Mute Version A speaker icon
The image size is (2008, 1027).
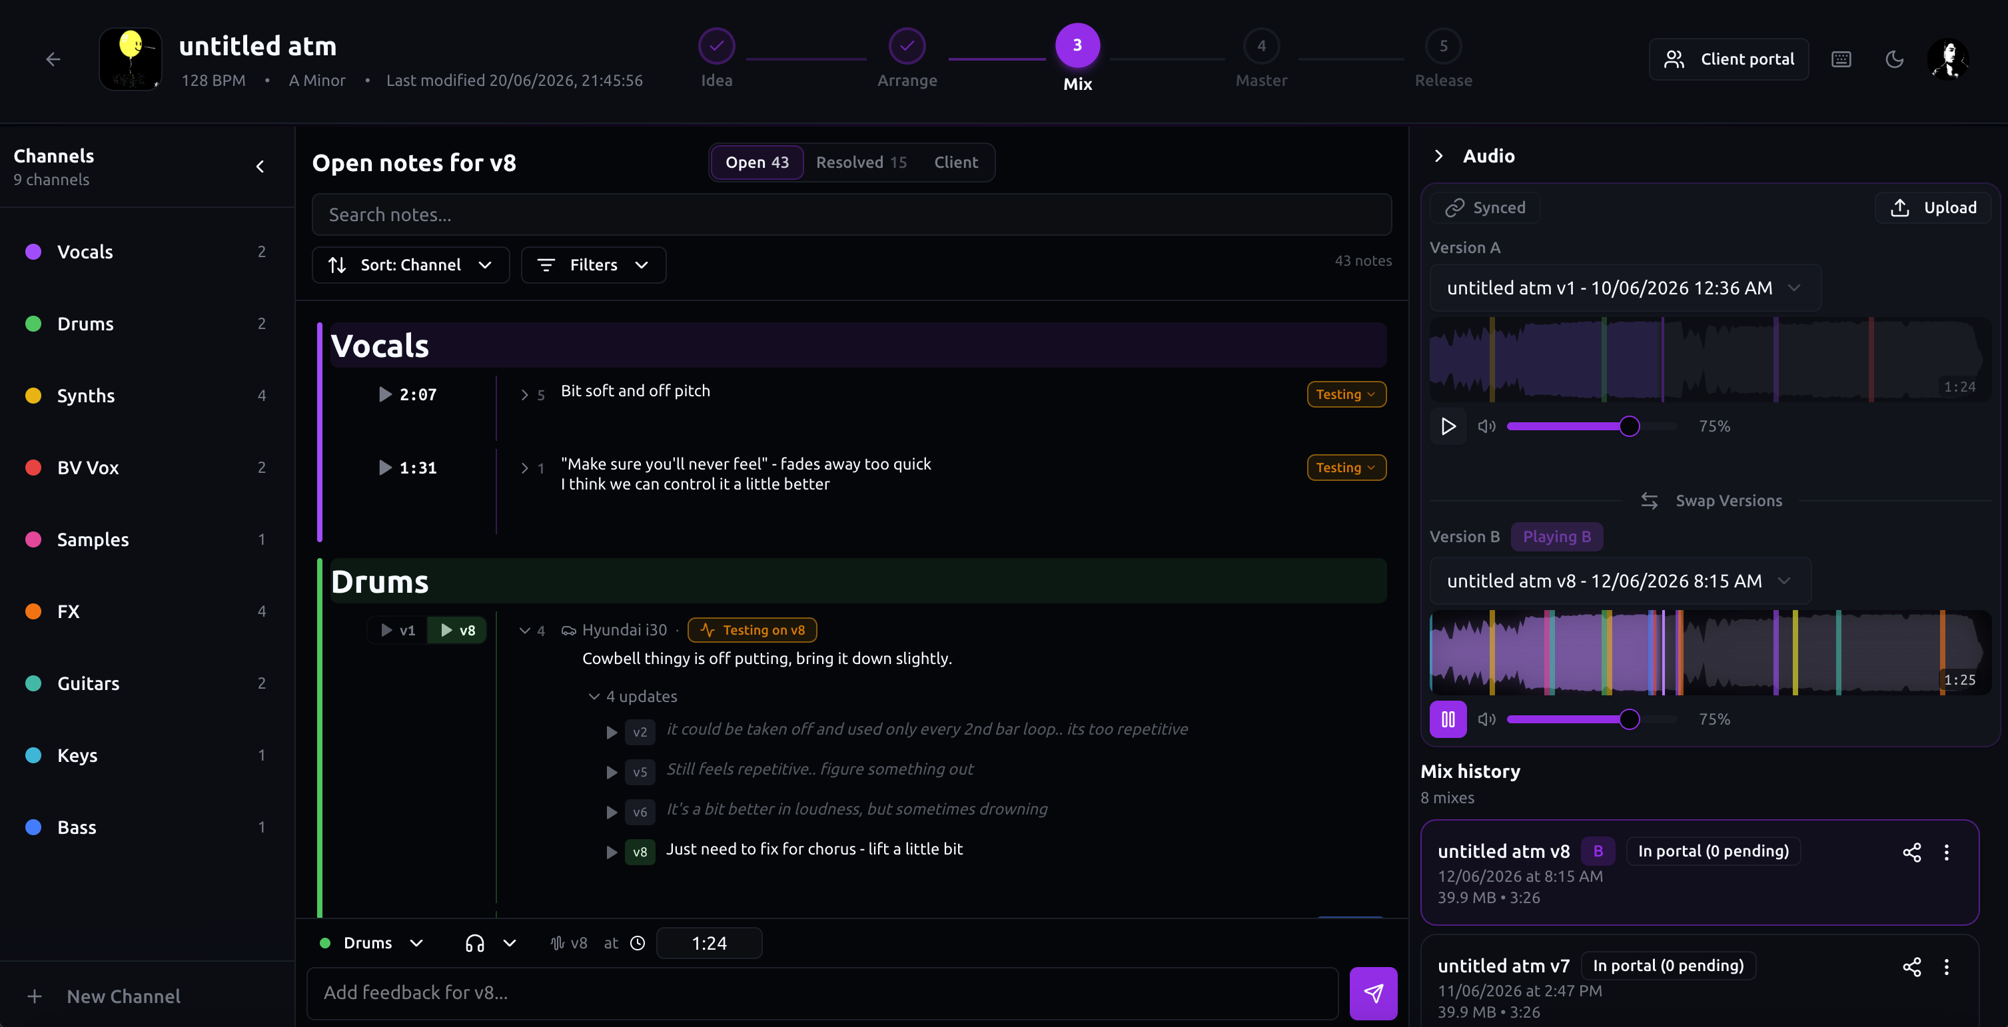pyautogui.click(x=1486, y=426)
